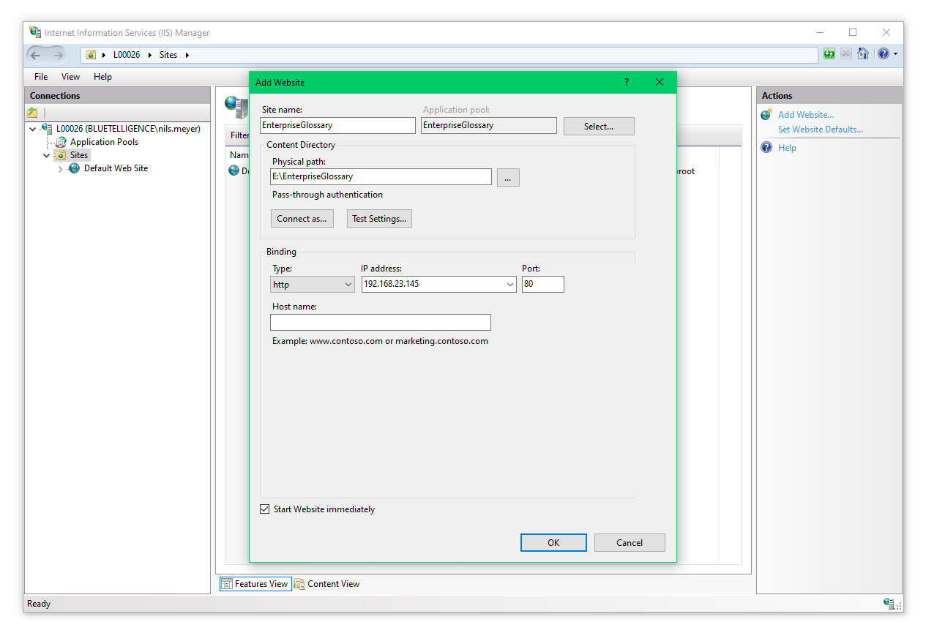Expand the IP address combo box
The image size is (926, 633).
tap(510, 285)
